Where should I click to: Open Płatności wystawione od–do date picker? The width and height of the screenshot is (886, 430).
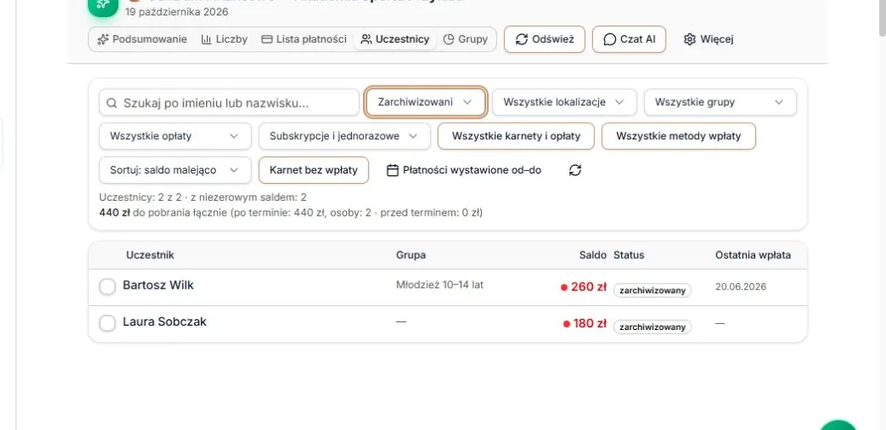[464, 170]
